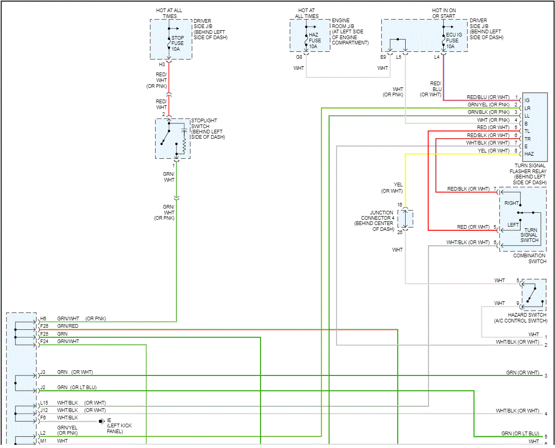Click the COMBINATION SWITCH label
Viewport: 555px width, 448px height.
point(530,258)
